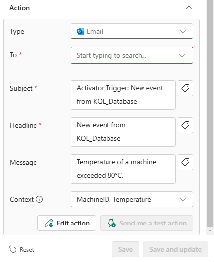
Task: Click into the Subject text field
Action: 123,95
